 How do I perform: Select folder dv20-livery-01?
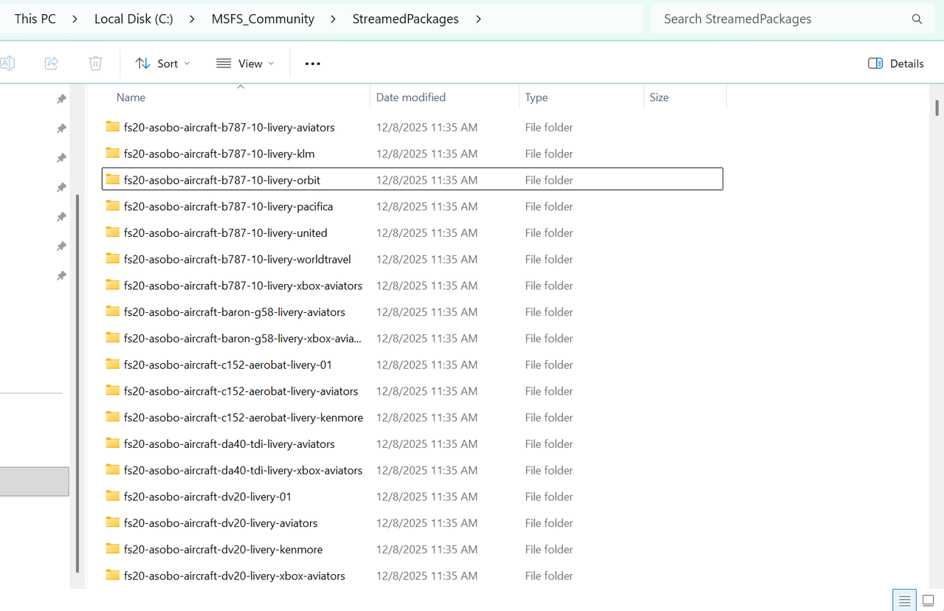[x=412, y=497]
